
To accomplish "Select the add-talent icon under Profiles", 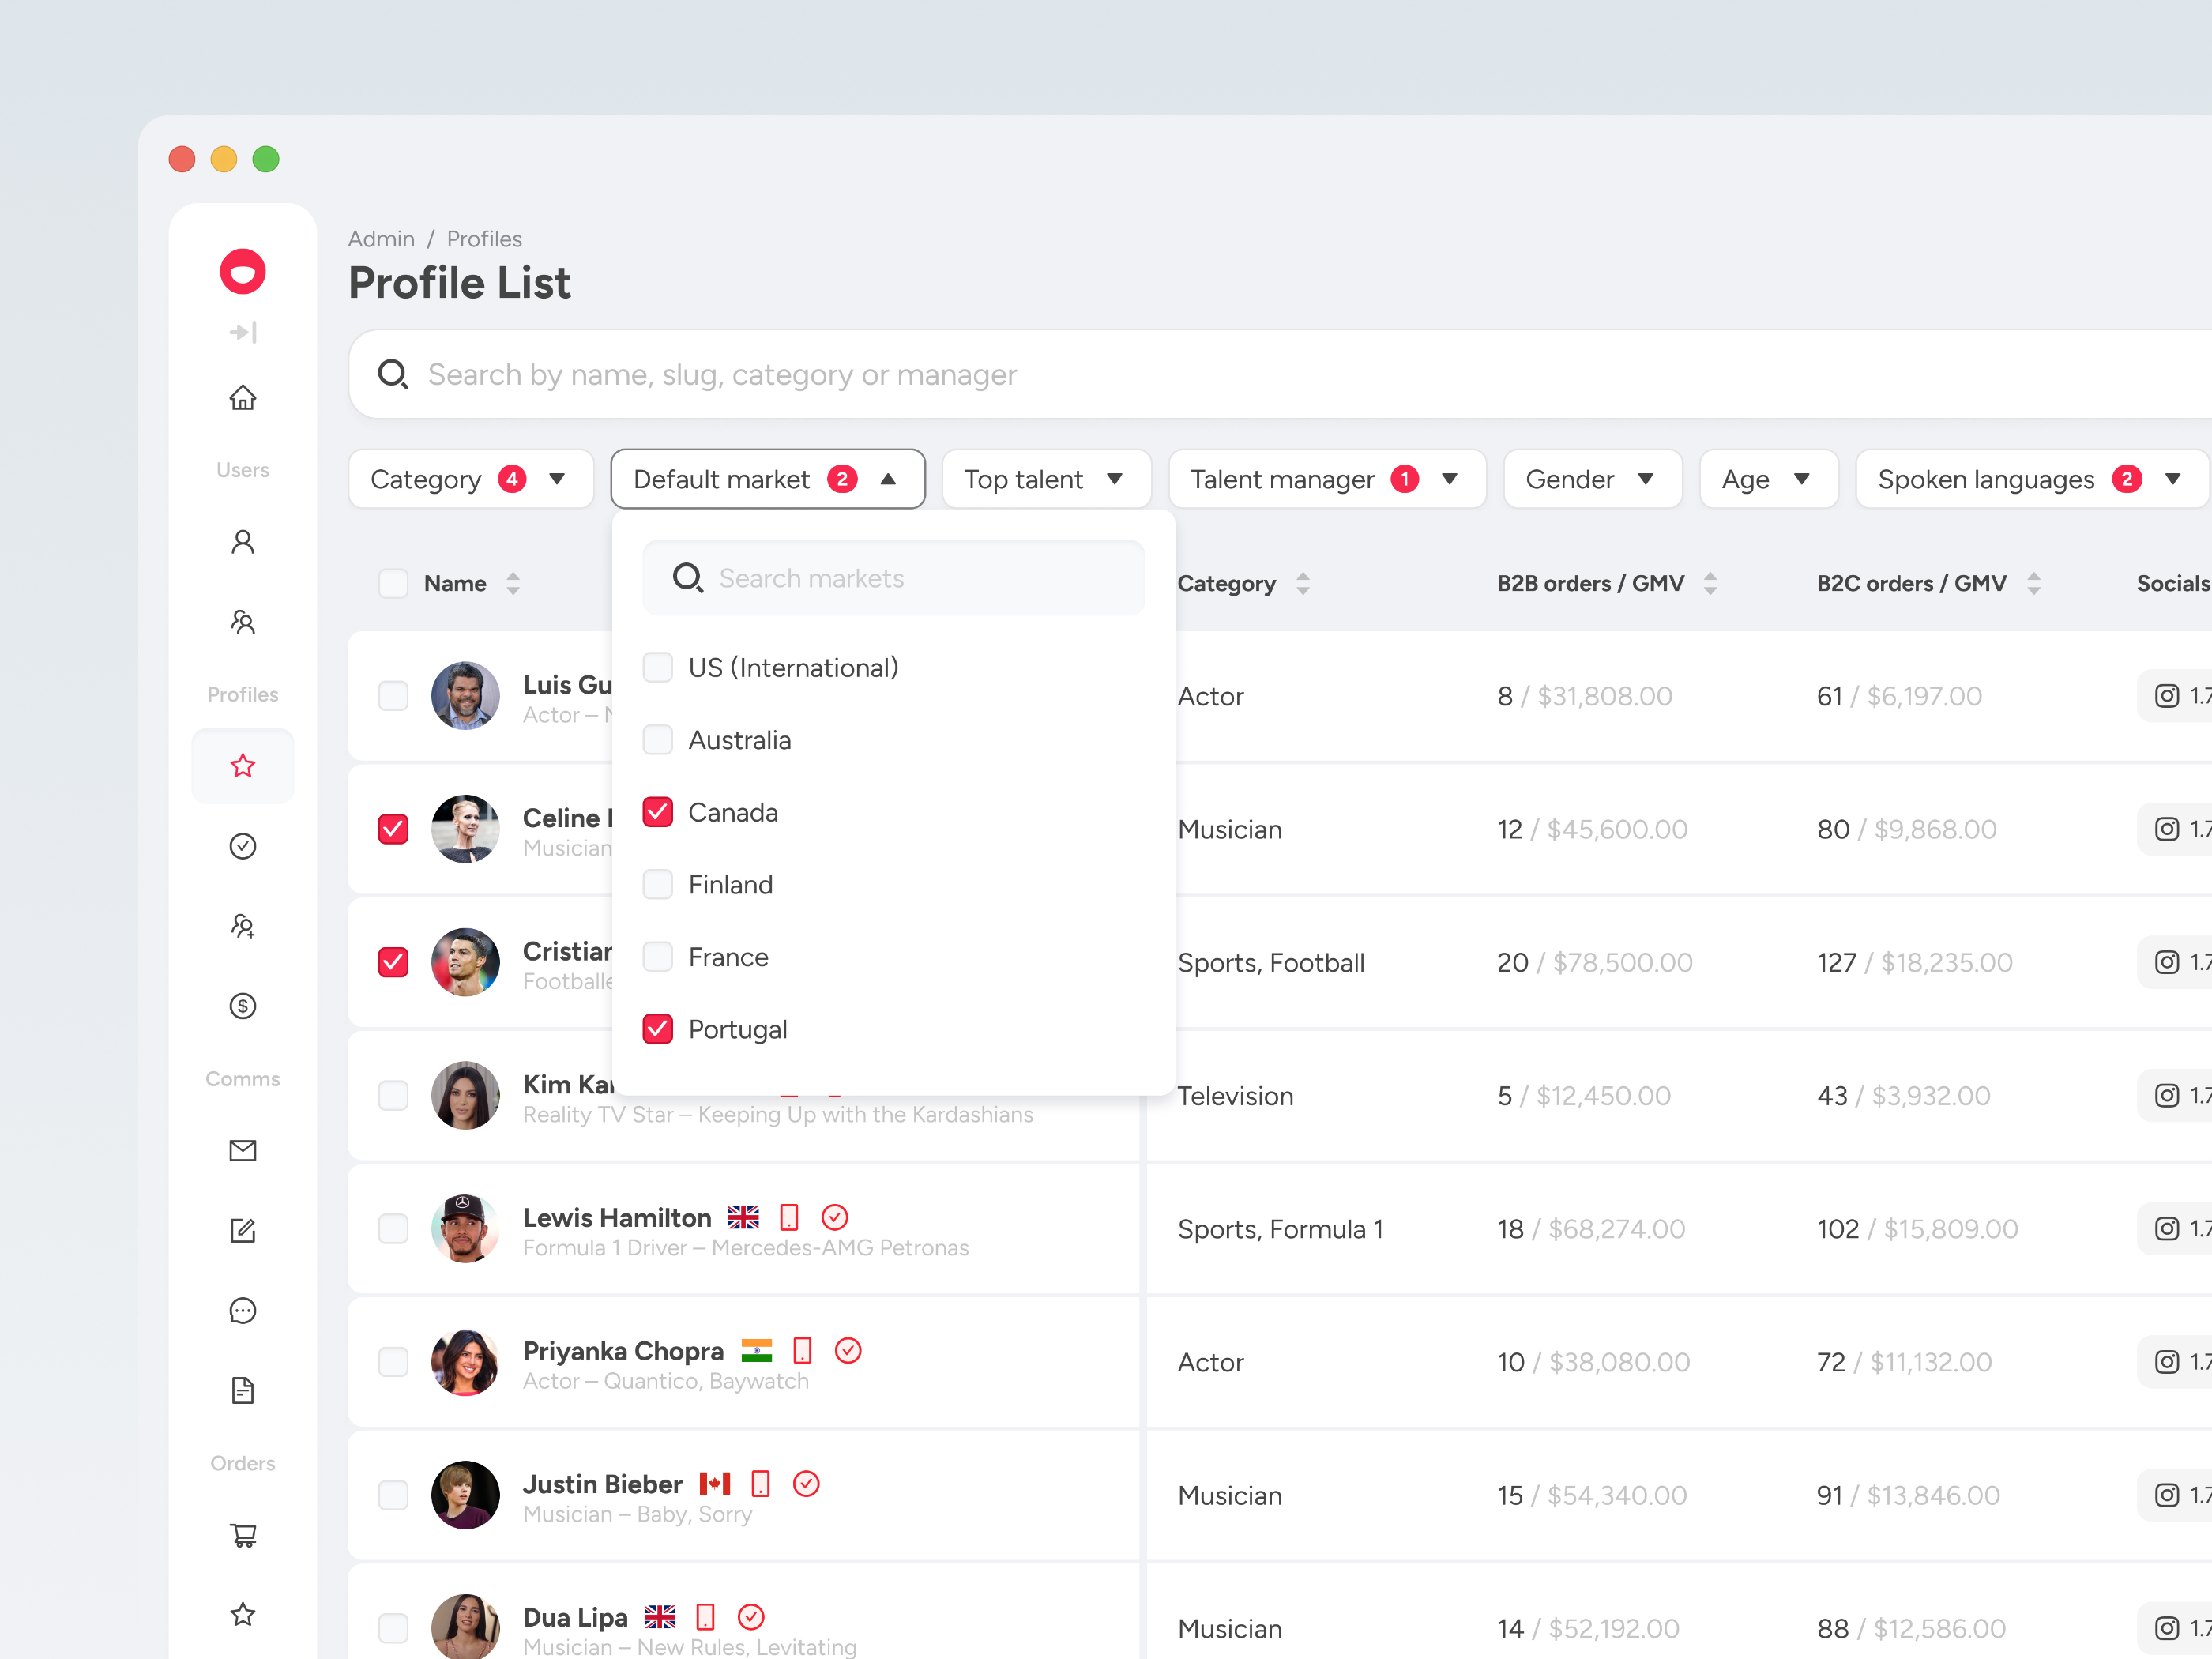I will click(243, 925).
